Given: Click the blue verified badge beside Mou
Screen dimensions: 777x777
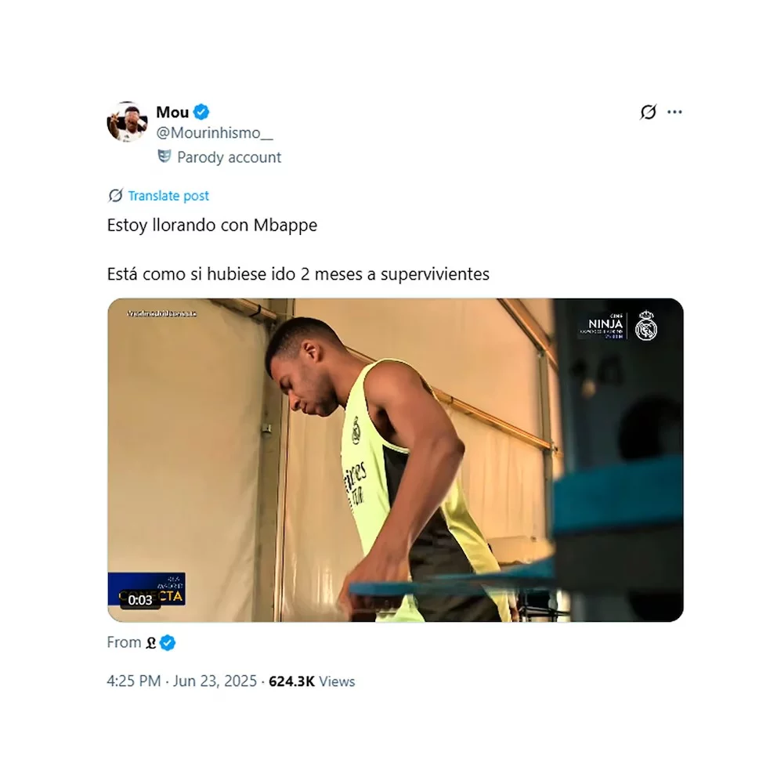Looking at the screenshot, I should click(201, 112).
